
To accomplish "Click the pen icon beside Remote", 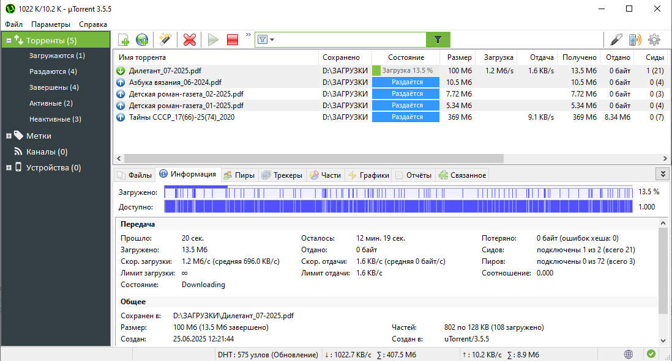I will 616,40.
